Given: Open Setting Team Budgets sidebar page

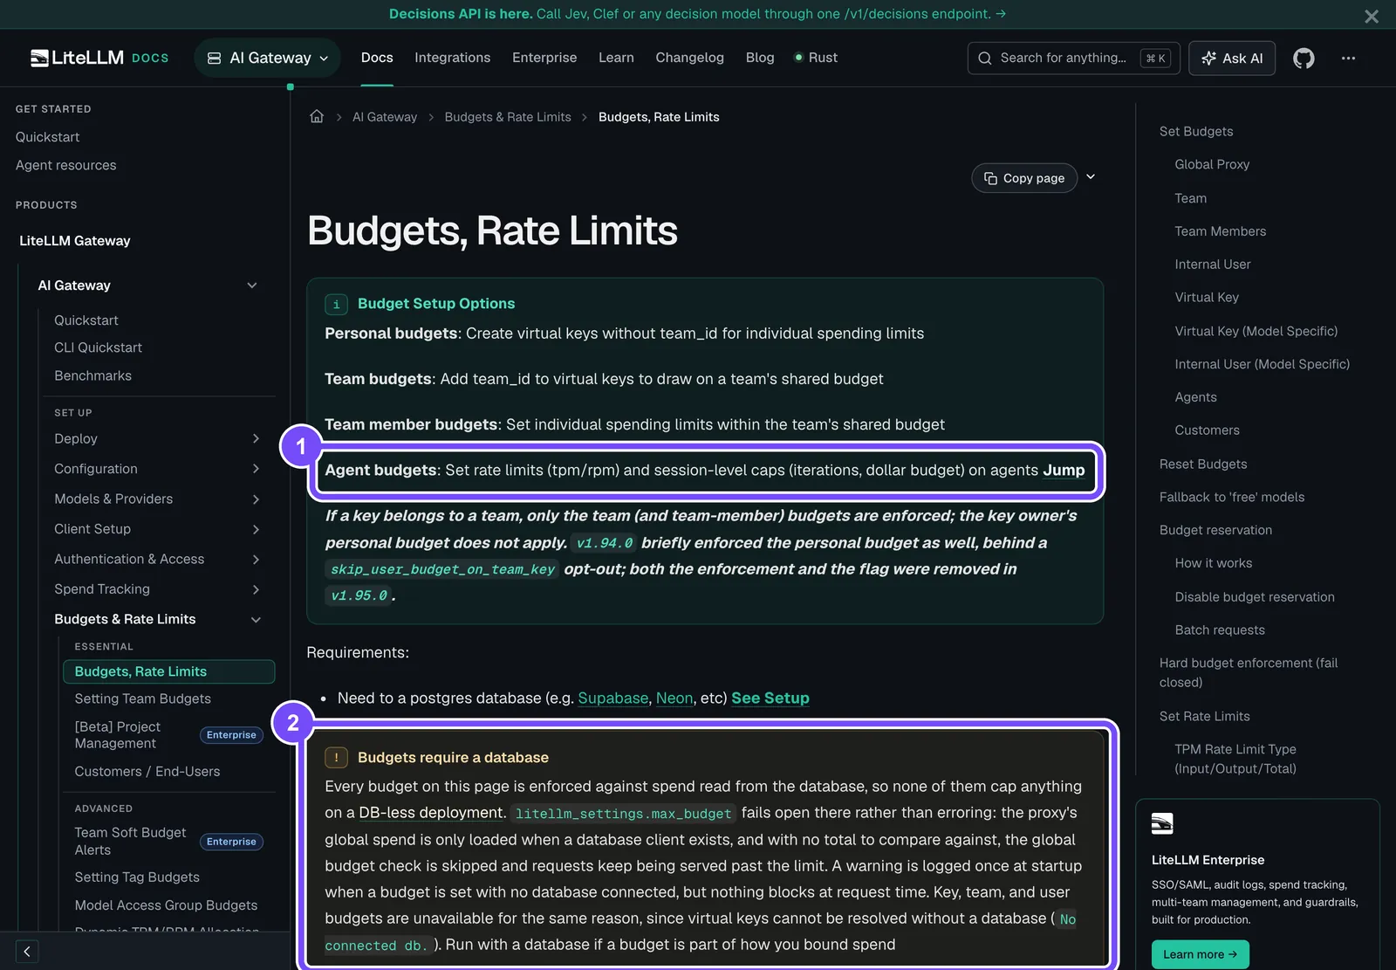Looking at the screenshot, I should click(x=142, y=698).
